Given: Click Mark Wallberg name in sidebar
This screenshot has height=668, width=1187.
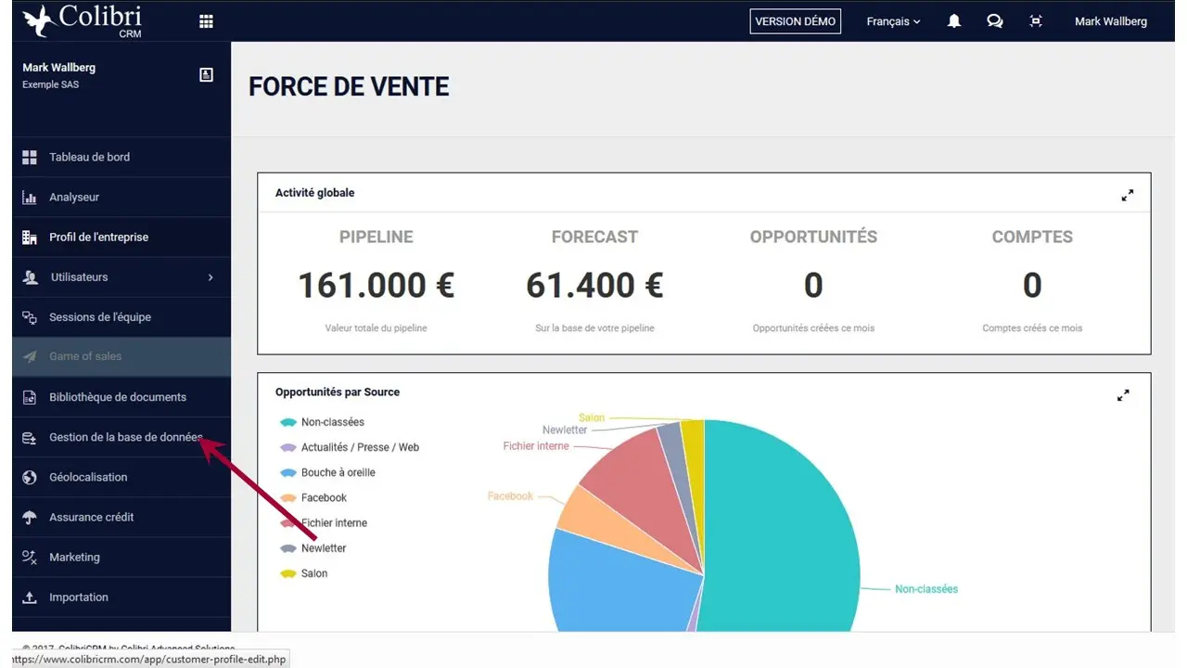Looking at the screenshot, I should pos(59,68).
